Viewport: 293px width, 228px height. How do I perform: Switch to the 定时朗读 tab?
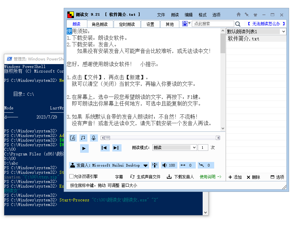[127, 24]
